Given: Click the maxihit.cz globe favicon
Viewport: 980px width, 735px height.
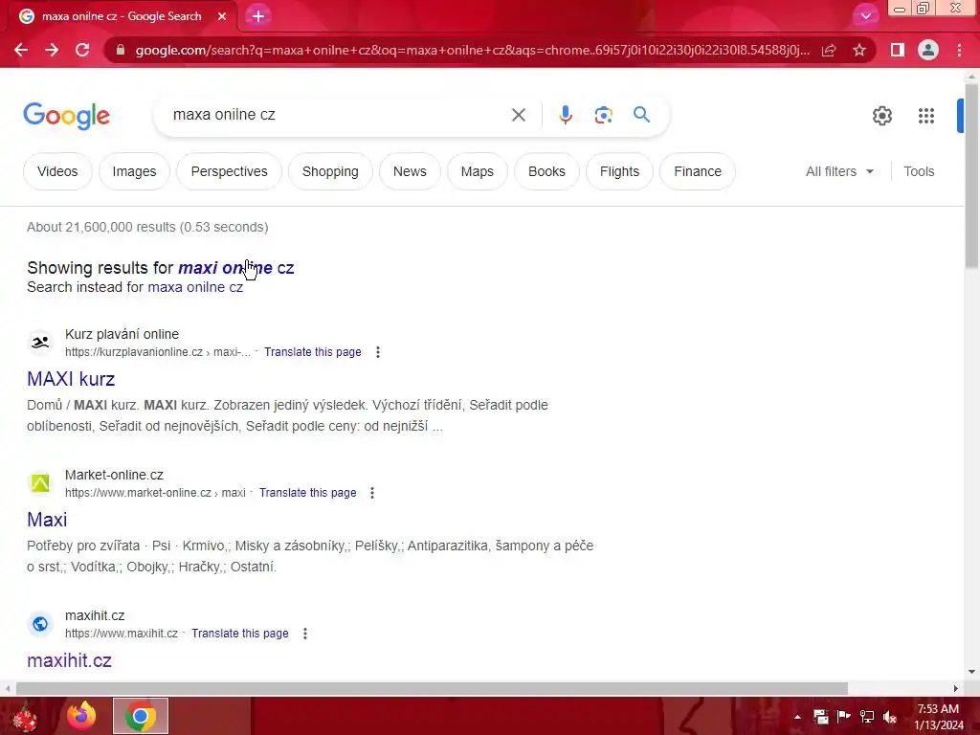Looking at the screenshot, I should [x=40, y=623].
